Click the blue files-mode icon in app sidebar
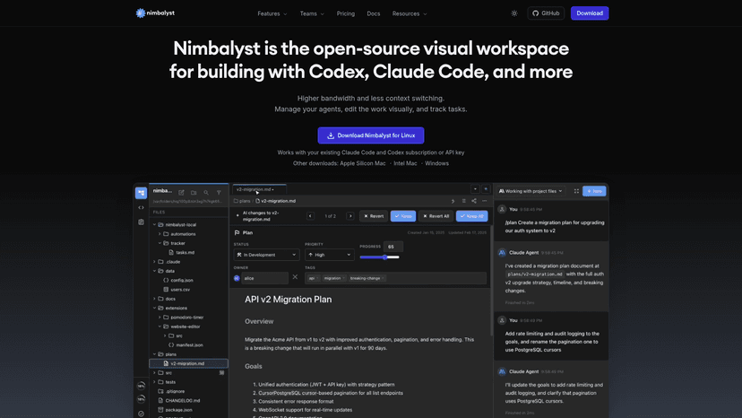Viewport: 742px width, 418px height. pos(141,193)
